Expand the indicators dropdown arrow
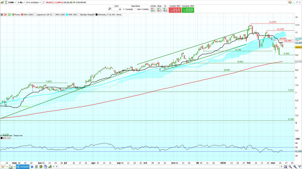This screenshot has height=169, width=302. 15,166
